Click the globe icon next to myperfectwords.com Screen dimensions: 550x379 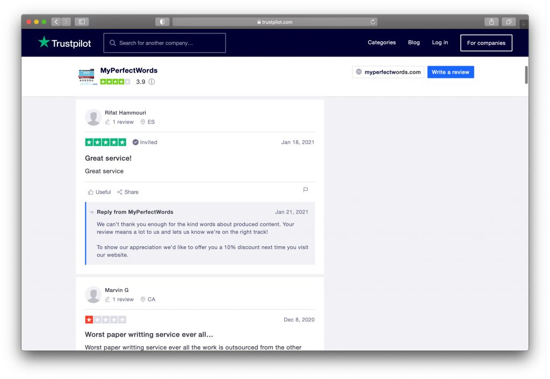pos(359,71)
